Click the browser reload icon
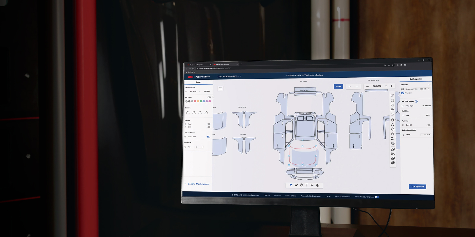 (193, 68)
